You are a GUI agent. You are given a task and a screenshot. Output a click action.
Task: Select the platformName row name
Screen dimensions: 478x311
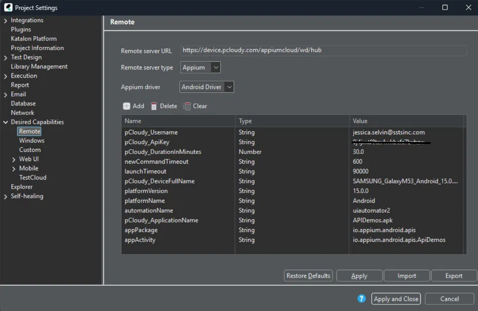point(145,201)
